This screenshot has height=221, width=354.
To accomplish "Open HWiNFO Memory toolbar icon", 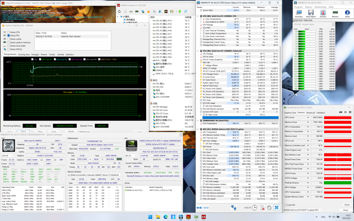I will [x=335, y=13].
